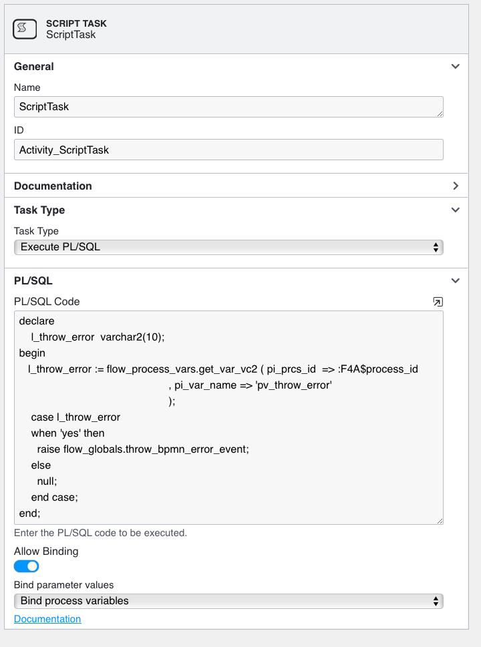Click the PL/SQL section heading
This screenshot has height=647, width=481.
pos(33,281)
